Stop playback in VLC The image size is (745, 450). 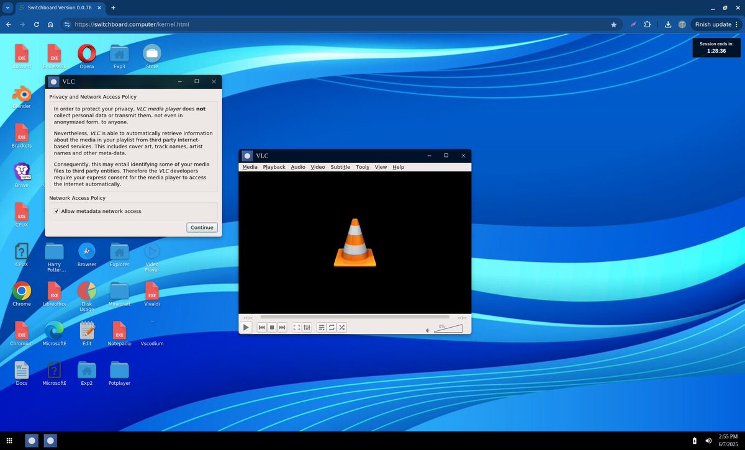click(x=272, y=327)
